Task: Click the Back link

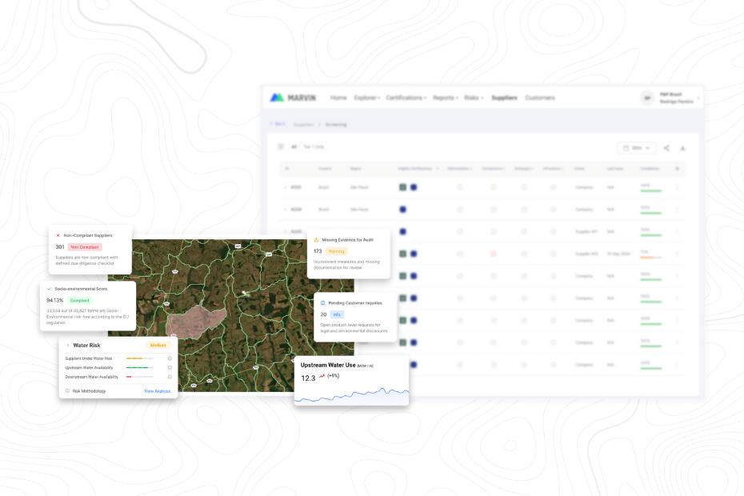Action: (x=278, y=124)
